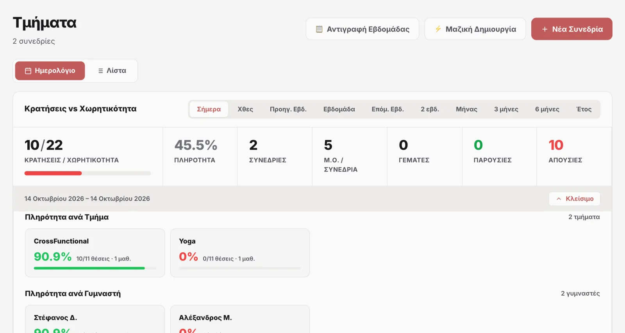Click the lightning bolt icon in Μαζική Δημιουργία
This screenshot has width=625, height=333.
pyautogui.click(x=438, y=29)
